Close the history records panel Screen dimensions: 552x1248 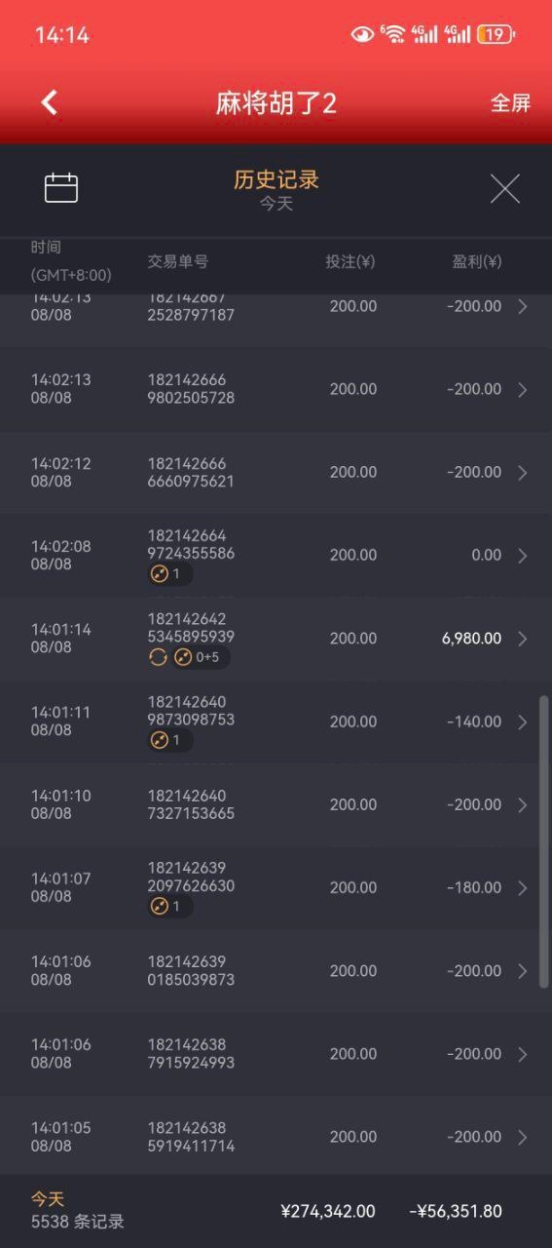click(504, 188)
